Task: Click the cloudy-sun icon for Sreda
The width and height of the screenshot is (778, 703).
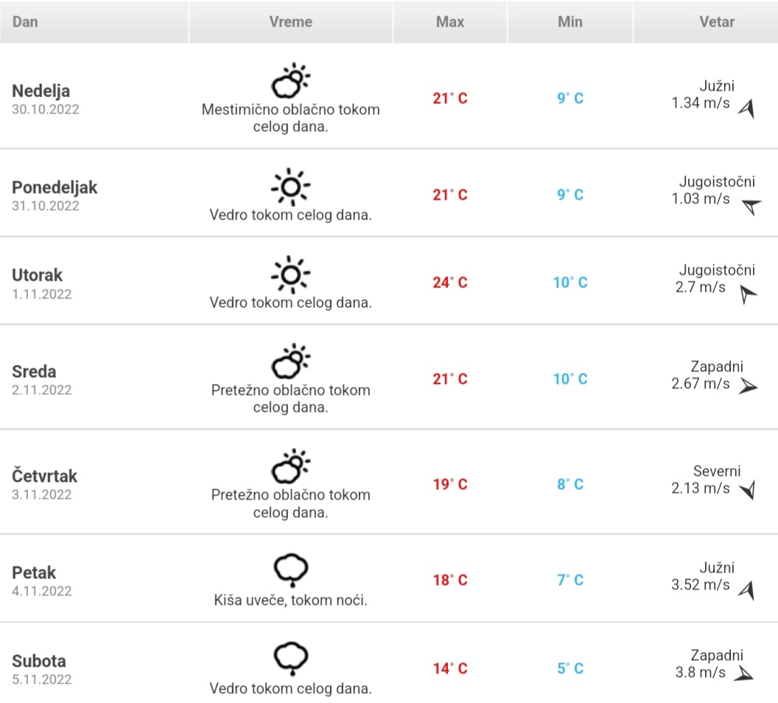Action: (x=291, y=361)
